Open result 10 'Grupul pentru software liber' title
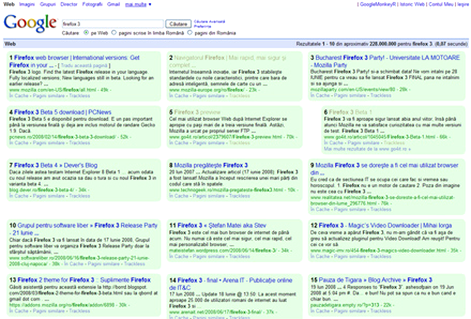Screen dimensions: 471x319 pyautogui.click(x=84, y=229)
